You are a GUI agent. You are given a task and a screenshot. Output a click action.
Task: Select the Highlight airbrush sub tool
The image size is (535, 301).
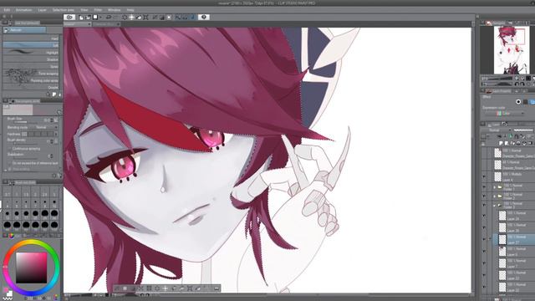click(x=31, y=52)
